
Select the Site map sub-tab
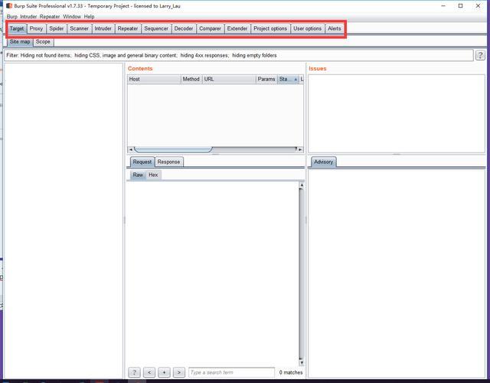pyautogui.click(x=20, y=41)
